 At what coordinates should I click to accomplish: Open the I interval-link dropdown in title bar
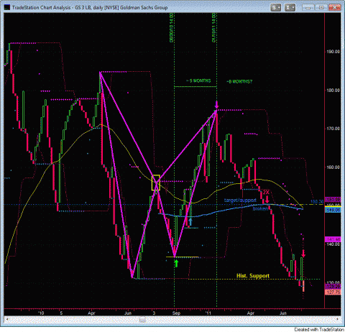[x=290, y=8]
